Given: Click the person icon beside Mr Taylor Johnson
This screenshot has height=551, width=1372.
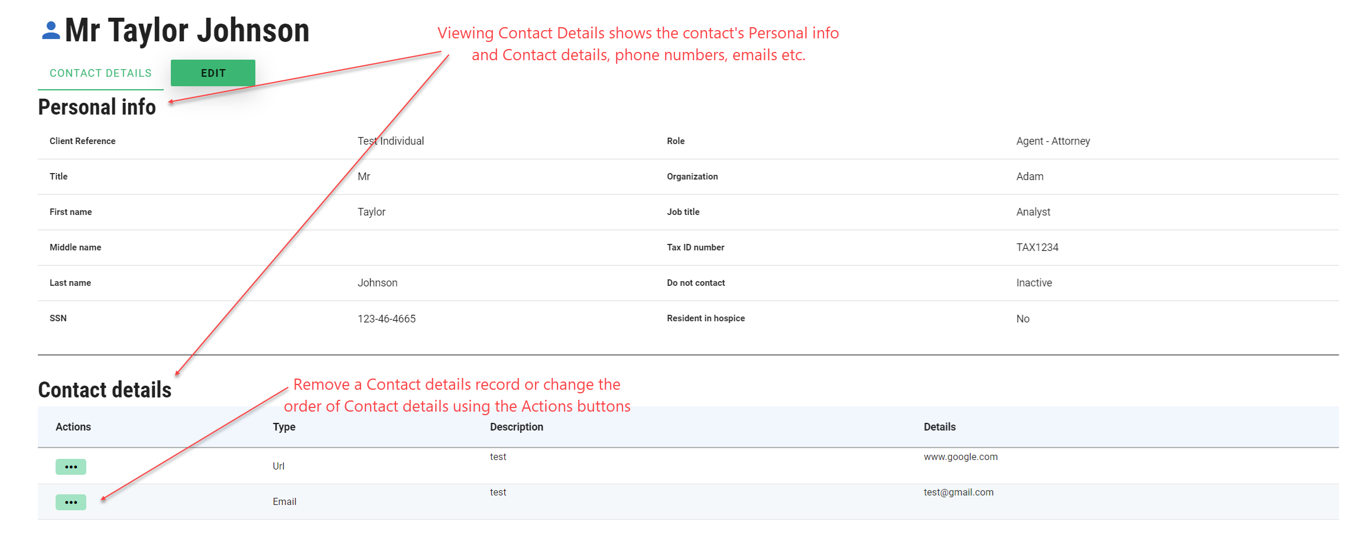Looking at the screenshot, I should 51,31.
